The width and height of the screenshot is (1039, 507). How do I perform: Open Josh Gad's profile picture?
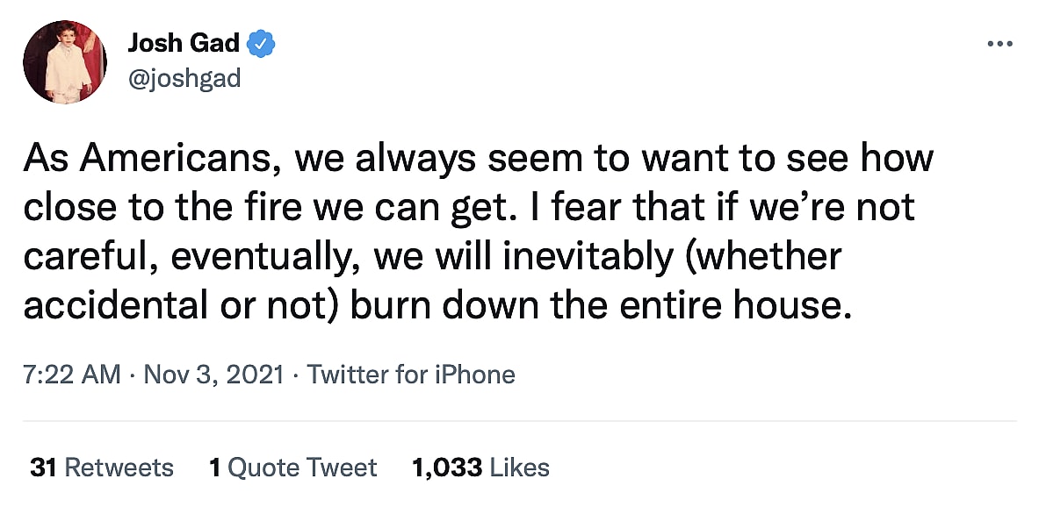click(x=64, y=61)
